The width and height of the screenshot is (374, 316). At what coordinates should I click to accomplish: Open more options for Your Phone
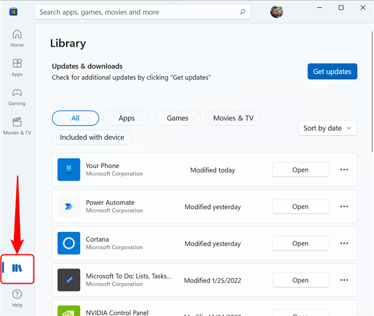tap(344, 170)
